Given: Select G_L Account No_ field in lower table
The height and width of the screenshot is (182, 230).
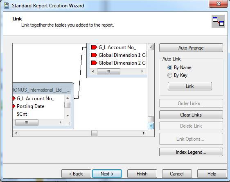Looking at the screenshot, I should pos(35,99).
